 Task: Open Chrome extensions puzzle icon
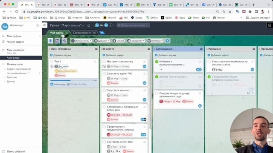[x=250, y=11]
